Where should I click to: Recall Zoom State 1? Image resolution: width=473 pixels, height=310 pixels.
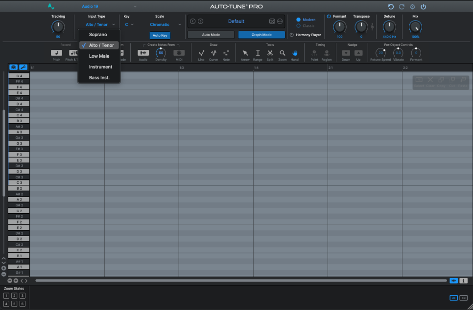6,296
